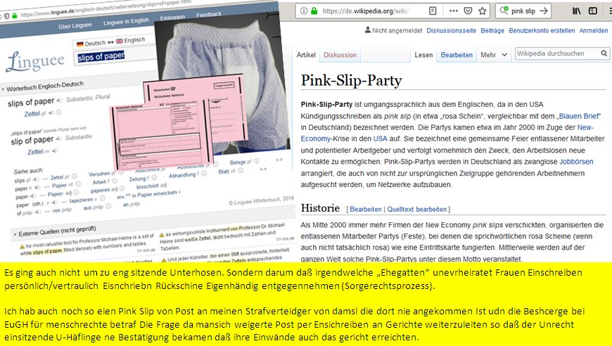Play audio for 'slip of paper' singular
Viewport: 612px width, 346px height.
[x=58, y=139]
